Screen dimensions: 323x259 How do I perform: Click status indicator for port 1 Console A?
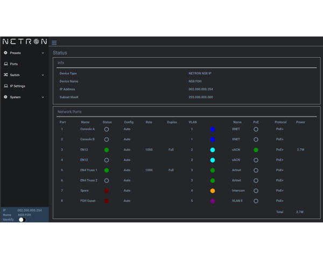[107, 129]
